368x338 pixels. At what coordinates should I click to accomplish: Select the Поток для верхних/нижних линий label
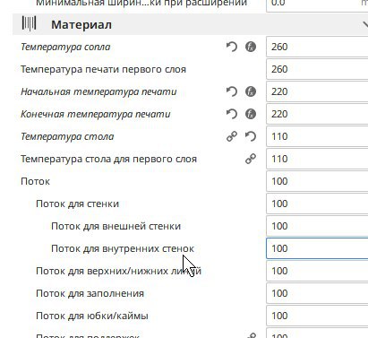click(118, 271)
